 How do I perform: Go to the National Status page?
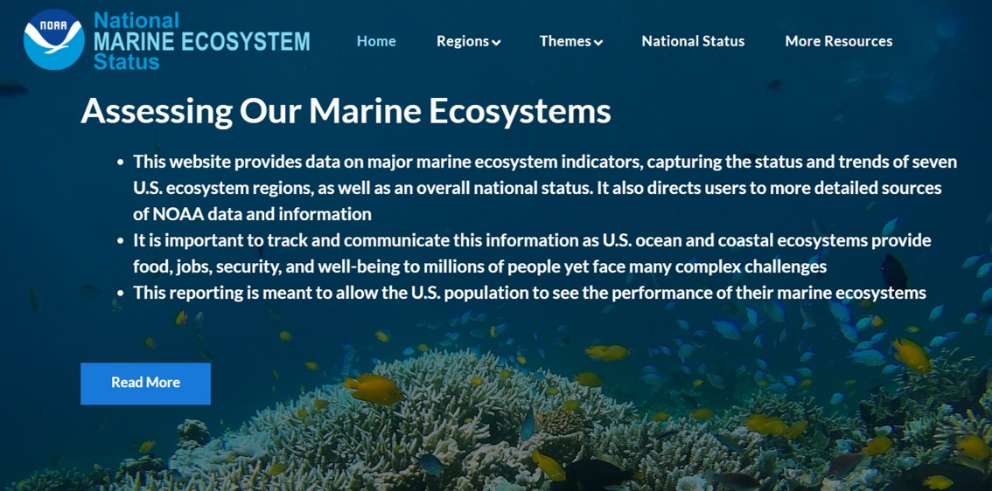pos(693,41)
